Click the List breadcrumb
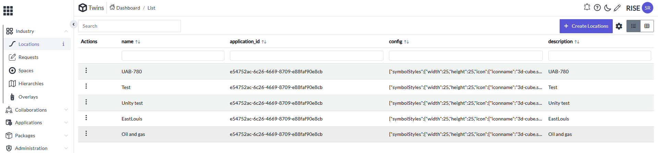 click(x=151, y=8)
